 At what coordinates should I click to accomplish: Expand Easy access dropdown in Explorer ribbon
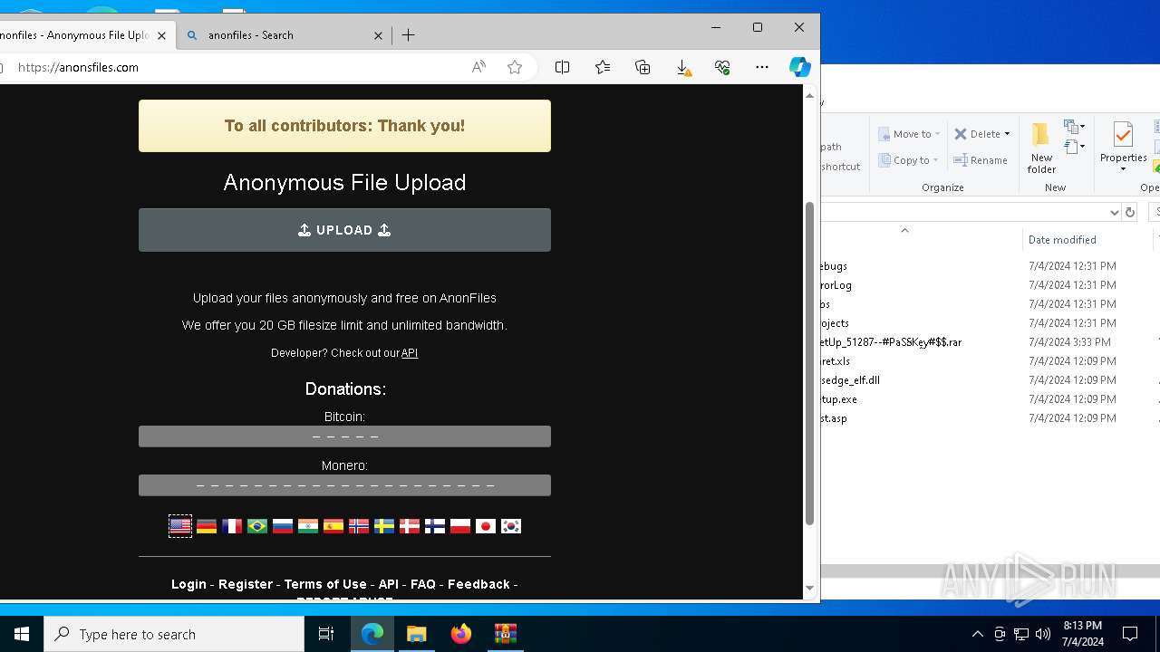click(1075, 147)
